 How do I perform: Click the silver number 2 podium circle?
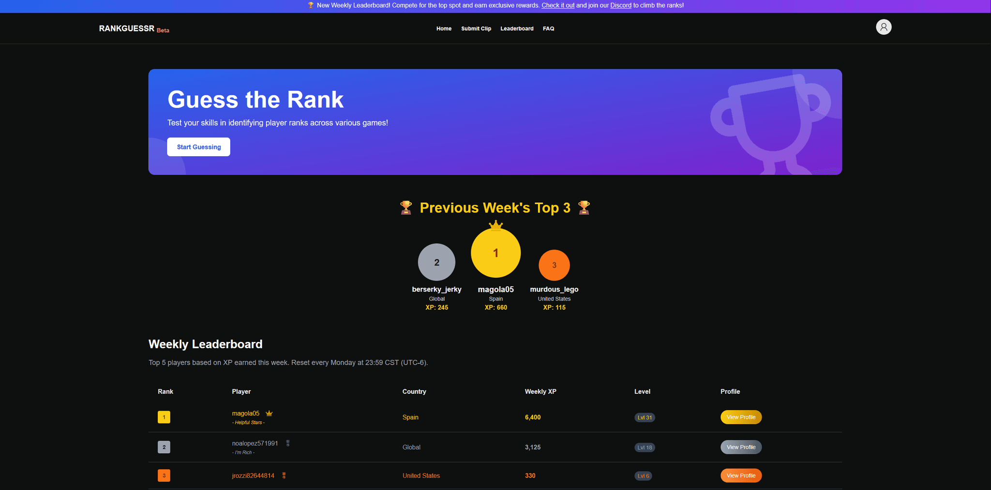(x=436, y=262)
